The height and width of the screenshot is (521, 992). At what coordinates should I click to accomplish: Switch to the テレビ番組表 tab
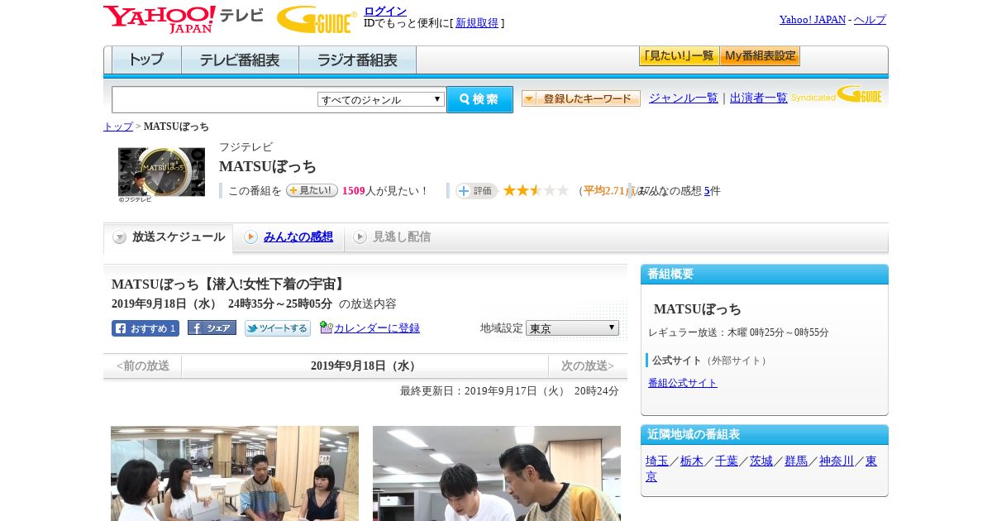coord(240,60)
